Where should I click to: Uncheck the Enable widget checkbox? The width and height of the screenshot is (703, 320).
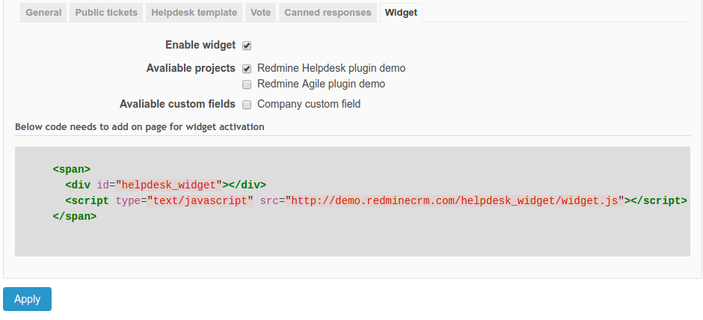[x=247, y=46]
